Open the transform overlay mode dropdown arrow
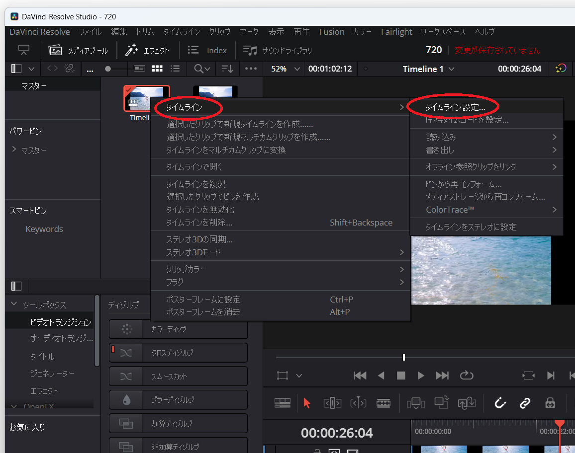Screen dimensions: 575x453 coord(299,376)
